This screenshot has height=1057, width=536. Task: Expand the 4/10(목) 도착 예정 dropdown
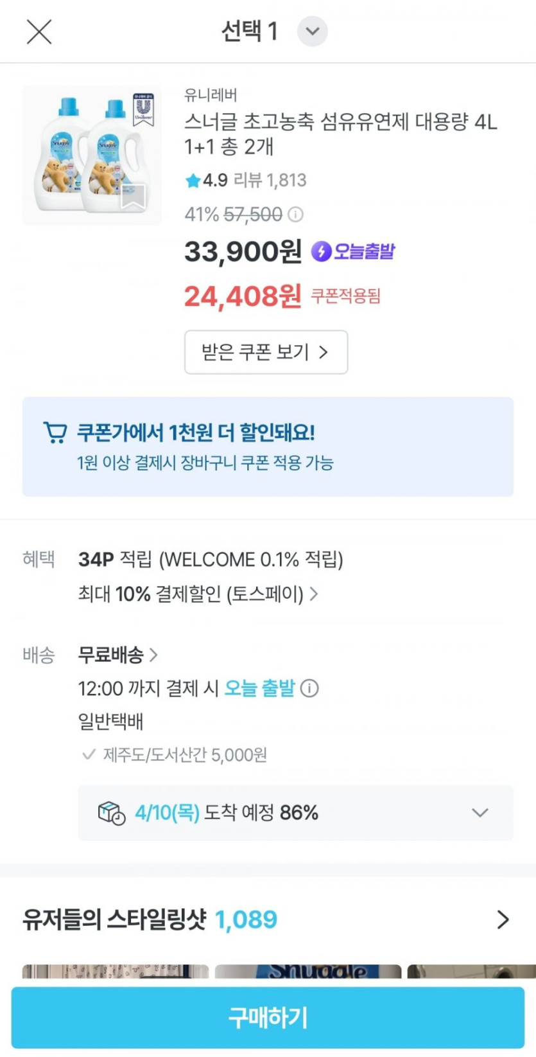tap(480, 813)
